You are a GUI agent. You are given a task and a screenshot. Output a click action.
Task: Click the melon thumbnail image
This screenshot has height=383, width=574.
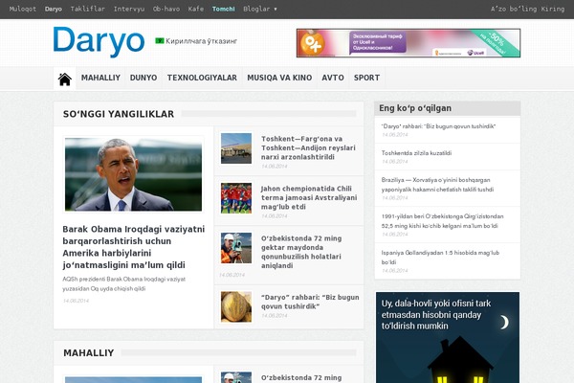(x=236, y=306)
